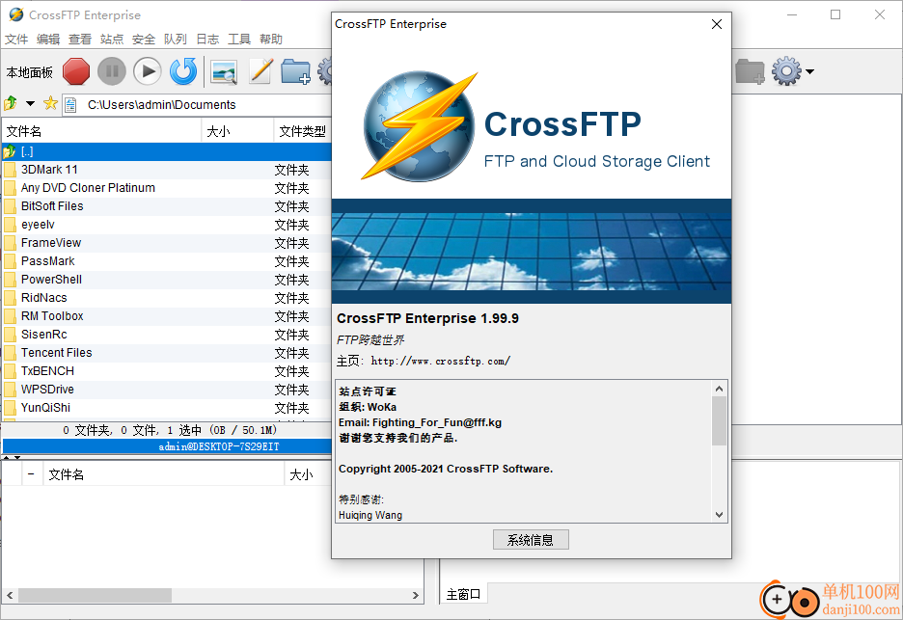Click the queue 文件名 column header

click(164, 474)
